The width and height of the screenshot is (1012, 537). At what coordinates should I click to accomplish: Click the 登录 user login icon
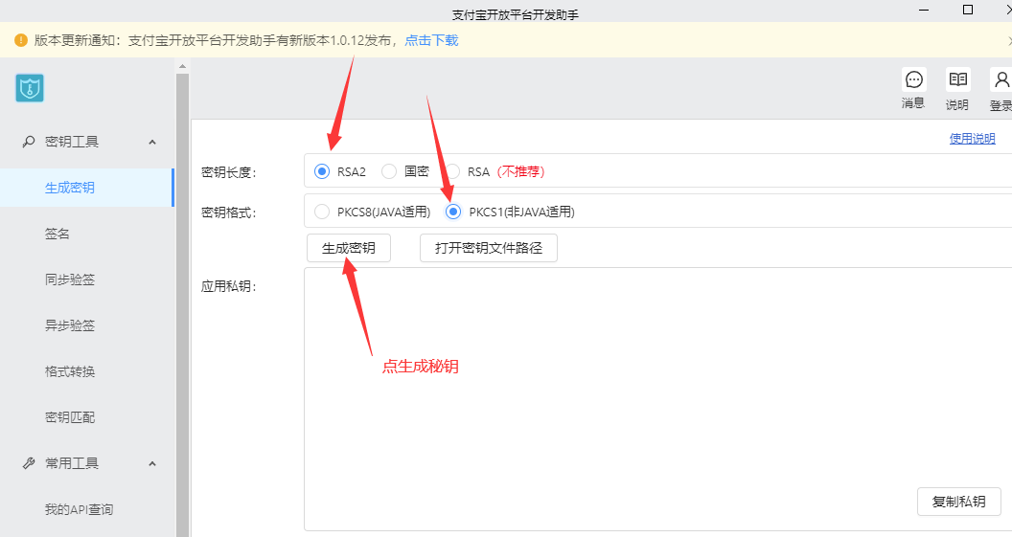1001,80
